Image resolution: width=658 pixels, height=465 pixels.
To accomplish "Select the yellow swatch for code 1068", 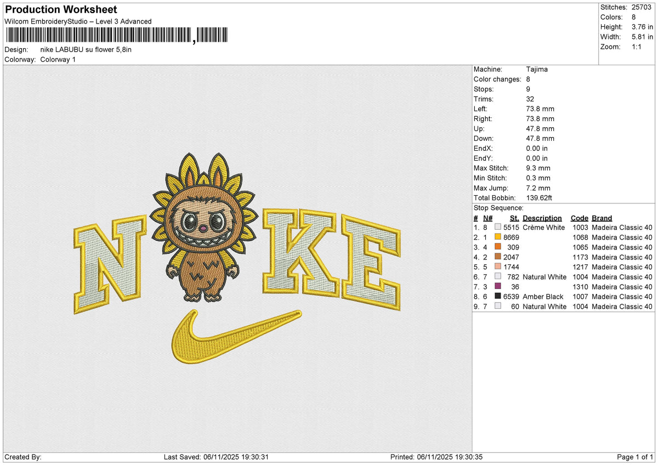I will click(498, 237).
